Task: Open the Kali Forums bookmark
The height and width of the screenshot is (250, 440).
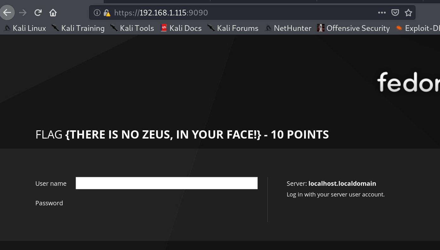Action: point(233,28)
